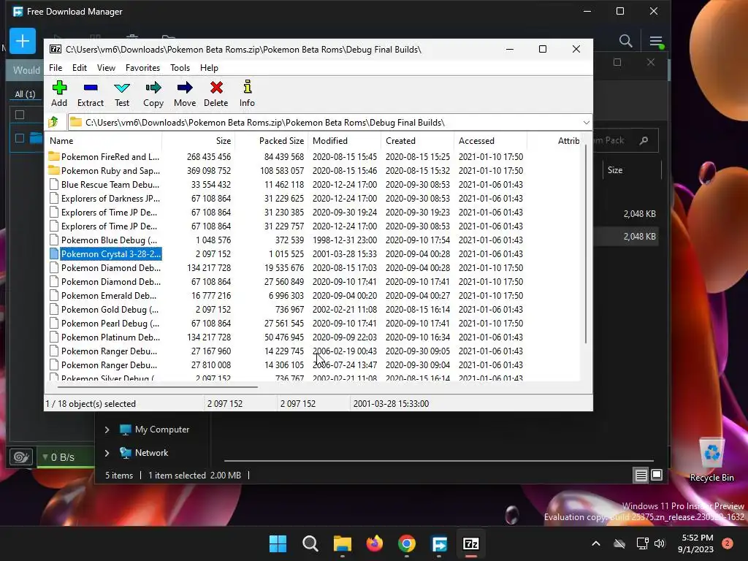Select Pokemon Gold Debug file
This screenshot has height=561, width=748.
click(x=104, y=310)
